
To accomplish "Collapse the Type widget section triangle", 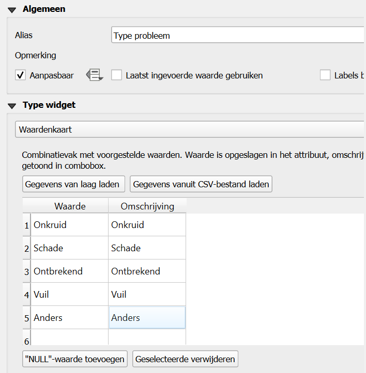I will pyautogui.click(x=12, y=105).
